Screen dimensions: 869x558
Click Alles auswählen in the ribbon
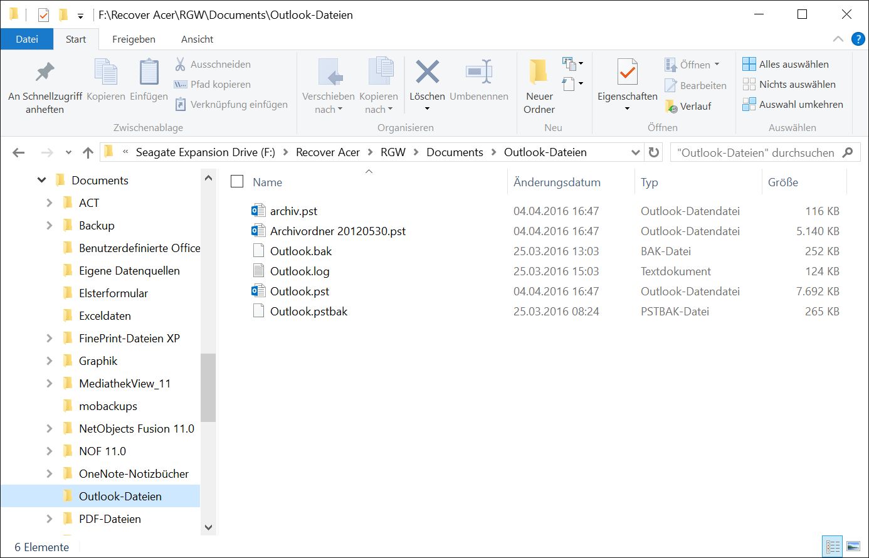(793, 64)
